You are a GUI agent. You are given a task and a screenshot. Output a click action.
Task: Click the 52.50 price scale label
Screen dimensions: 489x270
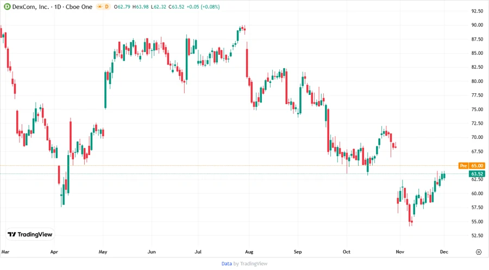point(477,235)
